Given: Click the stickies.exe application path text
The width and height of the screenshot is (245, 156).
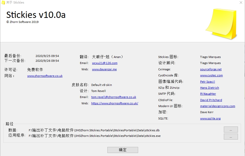Looking at the screenshot, I should pos(95,136).
